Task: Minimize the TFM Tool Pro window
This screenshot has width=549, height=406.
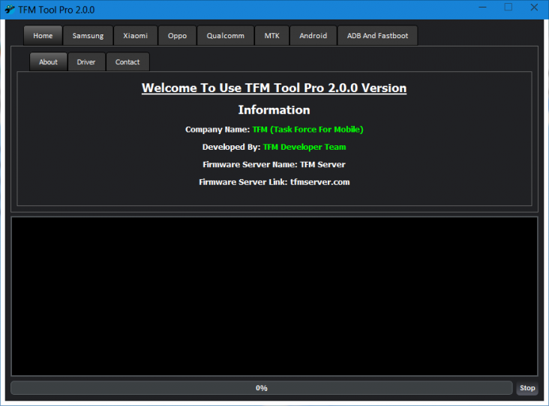Action: (x=483, y=7)
